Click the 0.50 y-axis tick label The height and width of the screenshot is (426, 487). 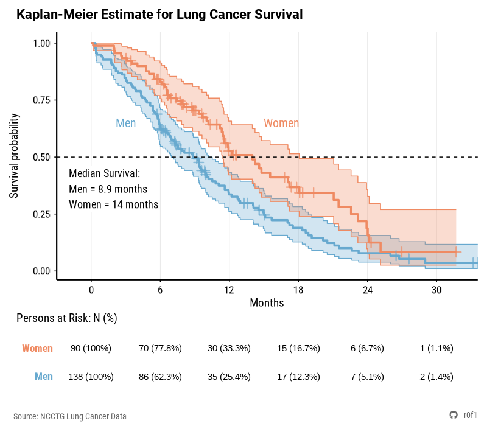[43, 157]
